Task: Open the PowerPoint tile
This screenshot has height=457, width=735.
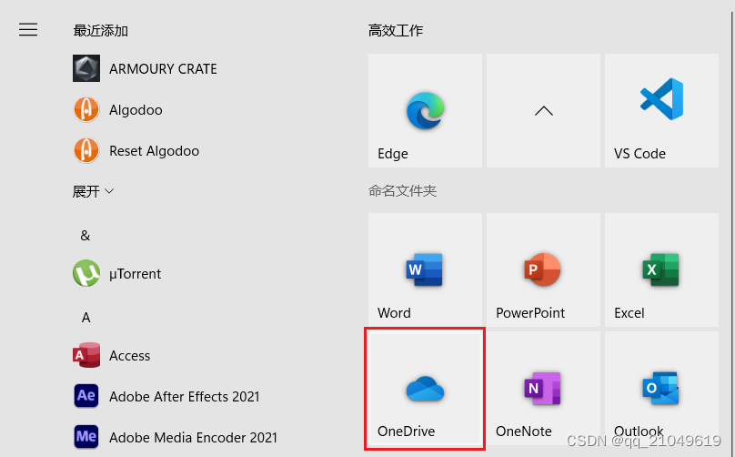Action: (544, 269)
